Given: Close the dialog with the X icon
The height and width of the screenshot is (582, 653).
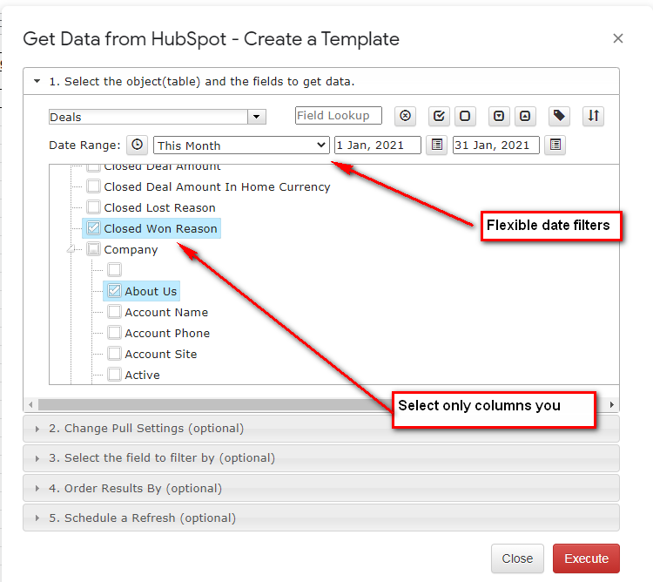Looking at the screenshot, I should click(x=618, y=38).
